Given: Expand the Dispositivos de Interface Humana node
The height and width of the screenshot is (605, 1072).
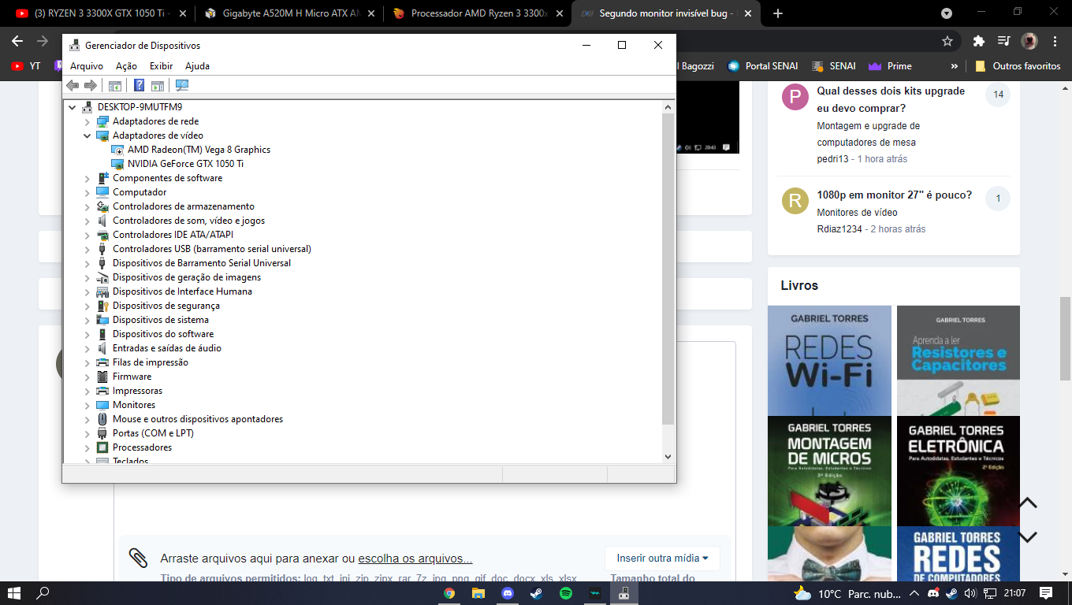Looking at the screenshot, I should (87, 291).
